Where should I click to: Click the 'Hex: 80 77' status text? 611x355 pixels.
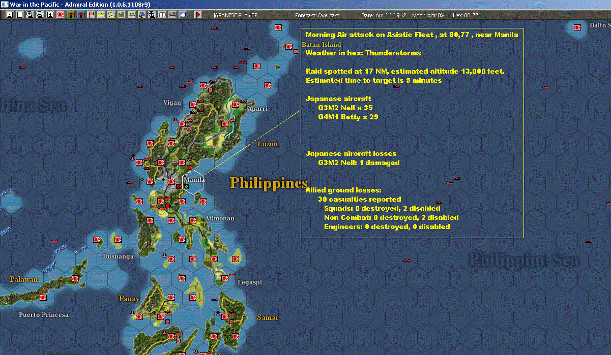[x=466, y=15]
